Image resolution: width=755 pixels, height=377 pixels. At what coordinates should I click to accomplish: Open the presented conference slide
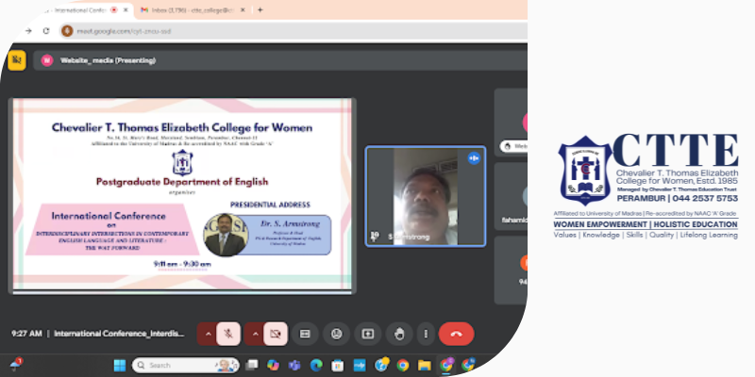click(182, 195)
